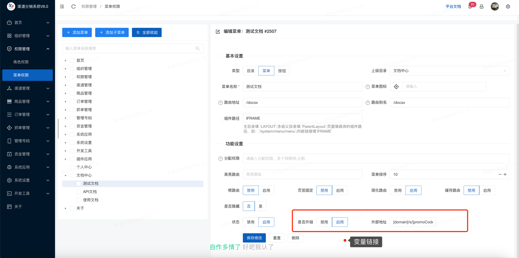Image resolution: width=519 pixels, height=258 pixels.
Task: Click the 保存修改 button
Action: tap(254, 238)
